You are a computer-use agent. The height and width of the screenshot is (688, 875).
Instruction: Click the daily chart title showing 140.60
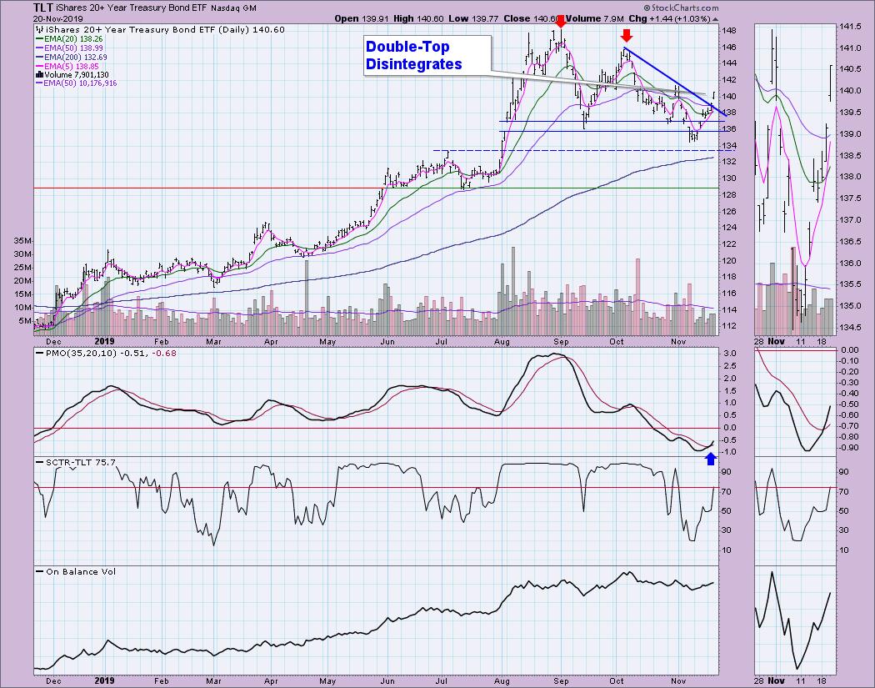click(165, 29)
